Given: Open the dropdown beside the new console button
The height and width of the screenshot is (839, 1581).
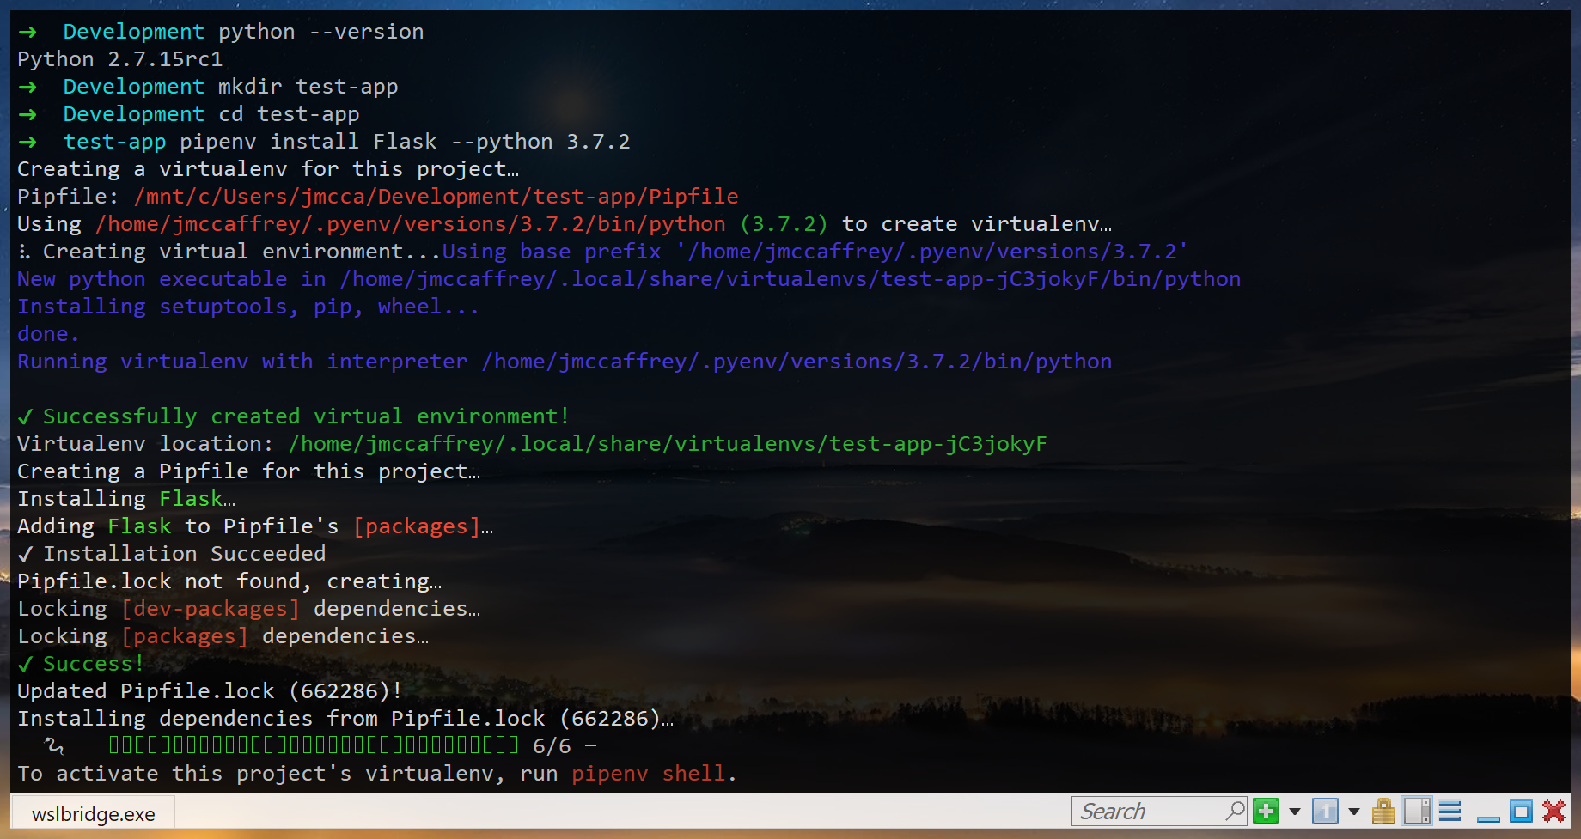Looking at the screenshot, I should (1293, 811).
